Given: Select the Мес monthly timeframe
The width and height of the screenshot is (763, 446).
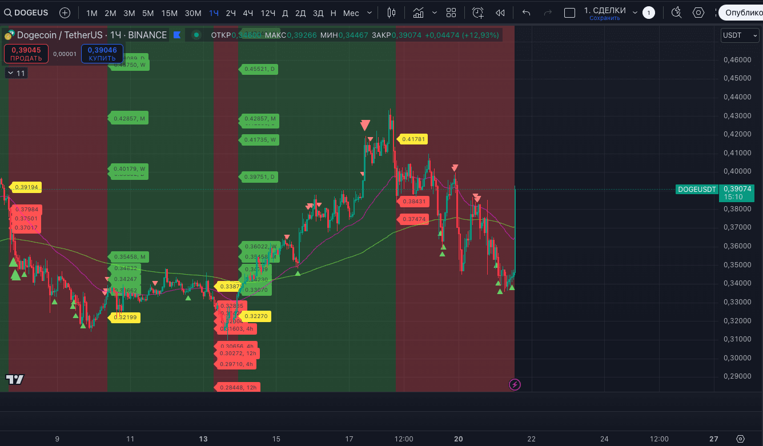Looking at the screenshot, I should point(351,13).
